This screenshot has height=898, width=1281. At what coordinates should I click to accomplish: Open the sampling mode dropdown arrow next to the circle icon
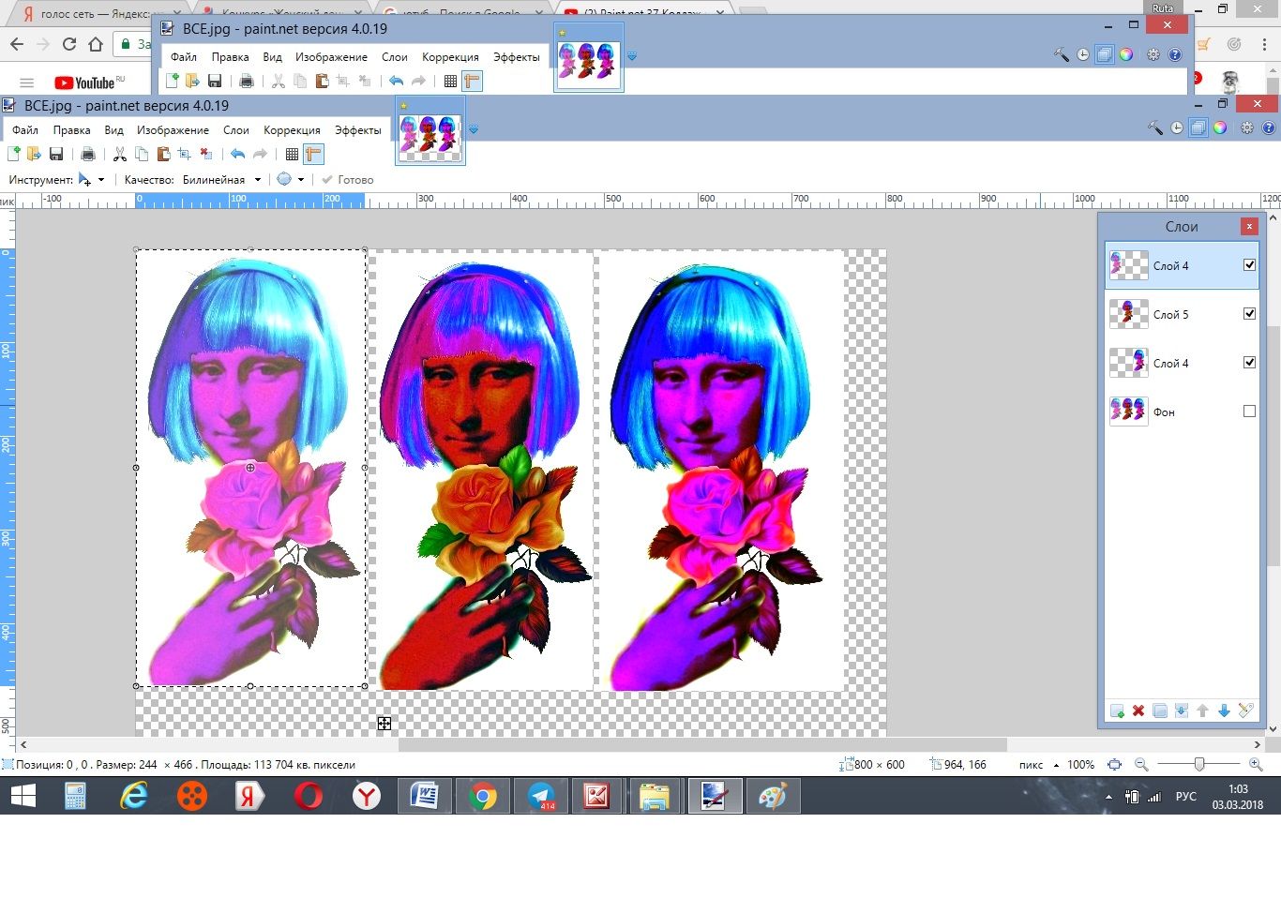301,180
